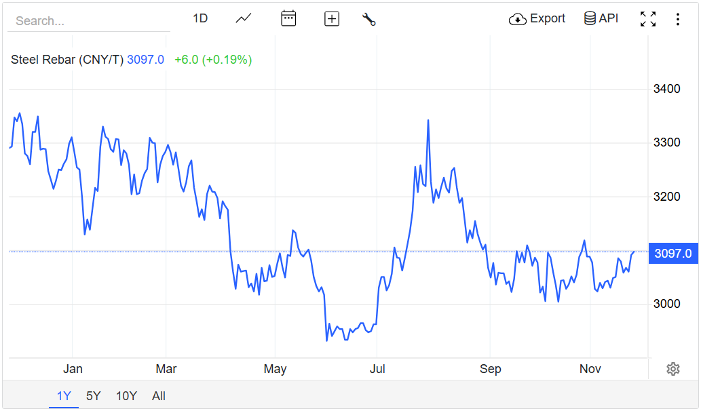Click the cloud download Export icon
The image size is (701, 411).
518,19
